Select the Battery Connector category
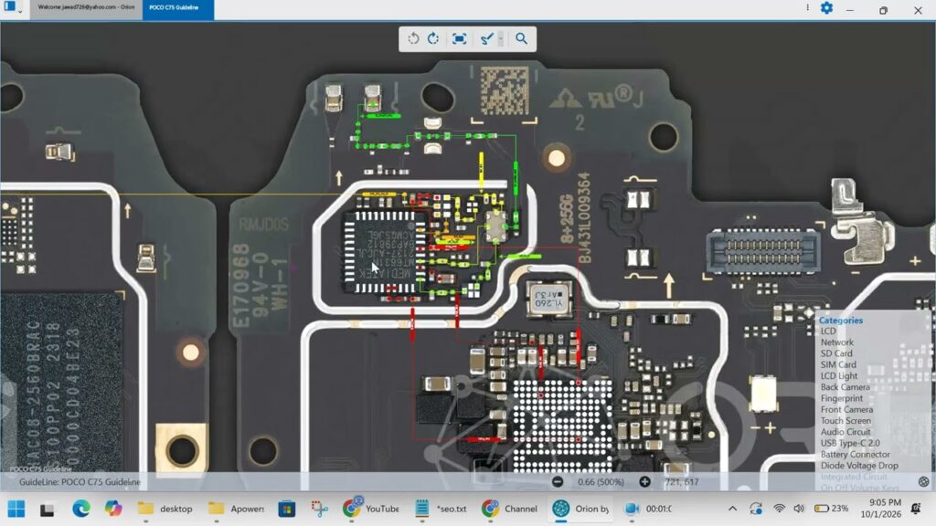The height and width of the screenshot is (526, 936). tap(855, 455)
